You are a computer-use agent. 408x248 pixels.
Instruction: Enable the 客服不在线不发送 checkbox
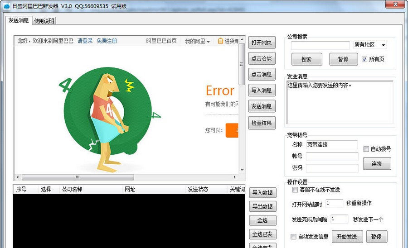pyautogui.click(x=295, y=190)
